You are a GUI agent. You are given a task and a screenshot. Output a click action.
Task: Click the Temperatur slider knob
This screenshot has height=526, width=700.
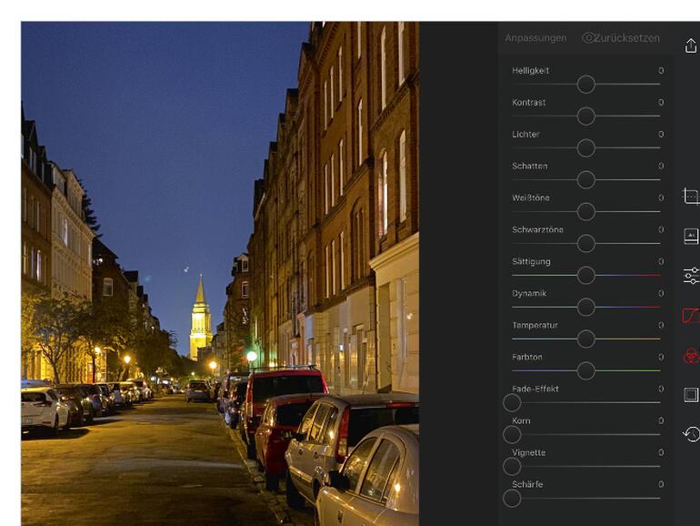(x=586, y=339)
